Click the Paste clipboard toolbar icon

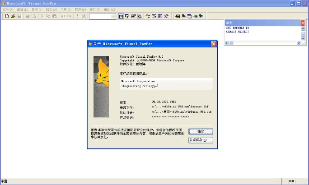pyautogui.click(x=54, y=16)
